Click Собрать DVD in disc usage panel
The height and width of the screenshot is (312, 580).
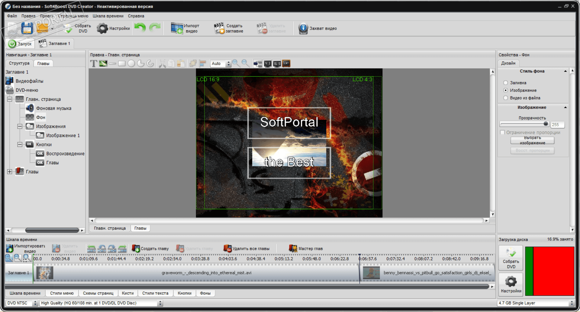coord(511,258)
